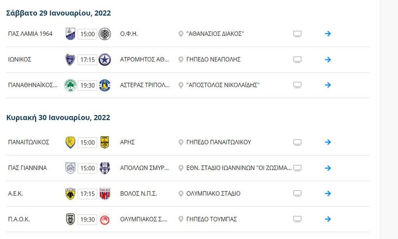Click the TV broadcast icon for ΠΑΣ ΛΑΜΙΑ match
Image resolution: width=398 pixels, height=239 pixels.
[297, 33]
